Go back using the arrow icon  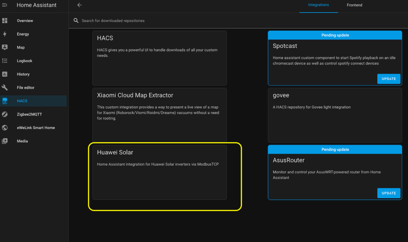point(79,5)
